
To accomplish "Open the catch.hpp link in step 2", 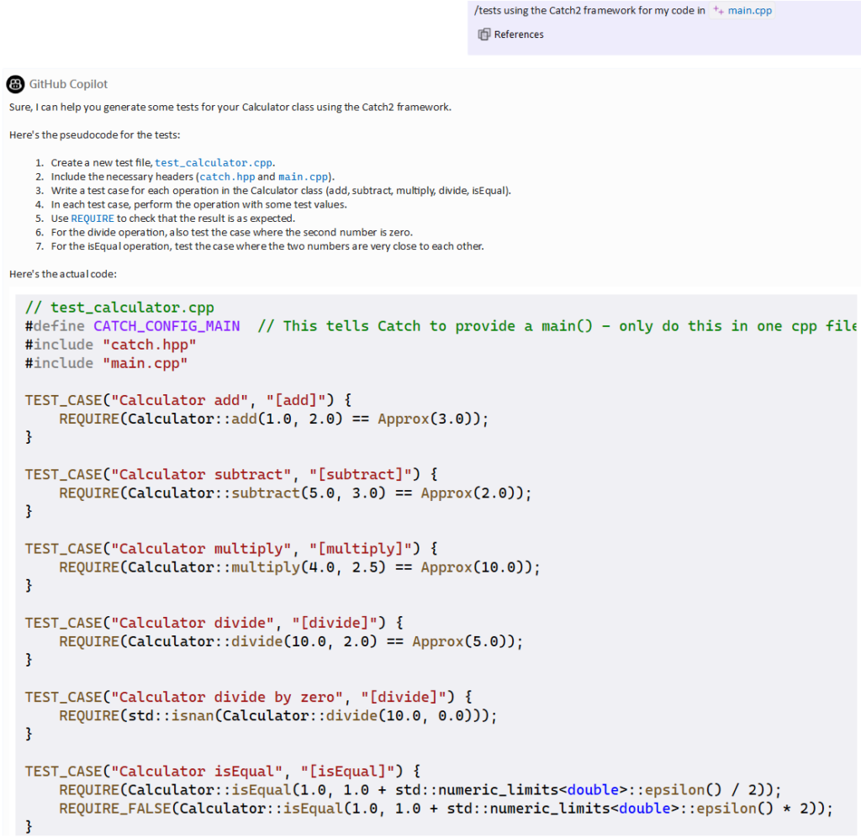I will [x=227, y=177].
